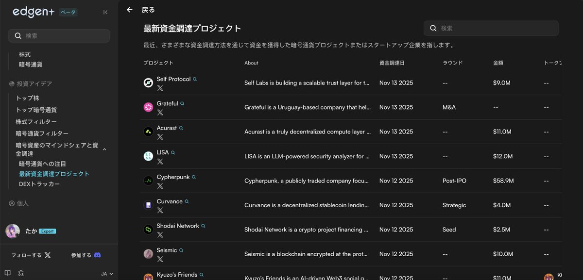Click the 投資アイデア section header
Viewport: 583px width, 280px height.
[30, 83]
